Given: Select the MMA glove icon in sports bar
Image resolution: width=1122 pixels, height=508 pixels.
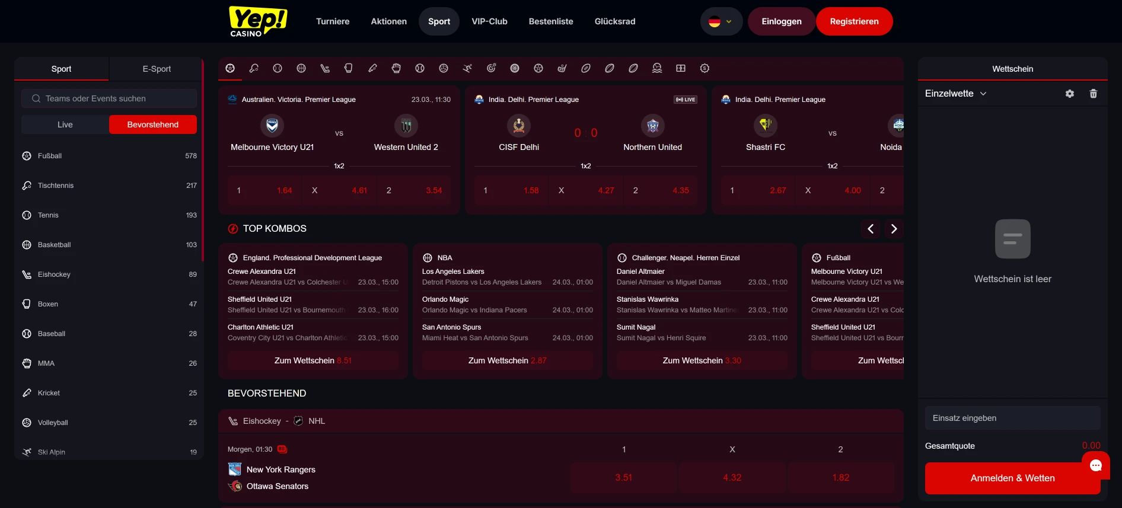Looking at the screenshot, I should tap(396, 68).
